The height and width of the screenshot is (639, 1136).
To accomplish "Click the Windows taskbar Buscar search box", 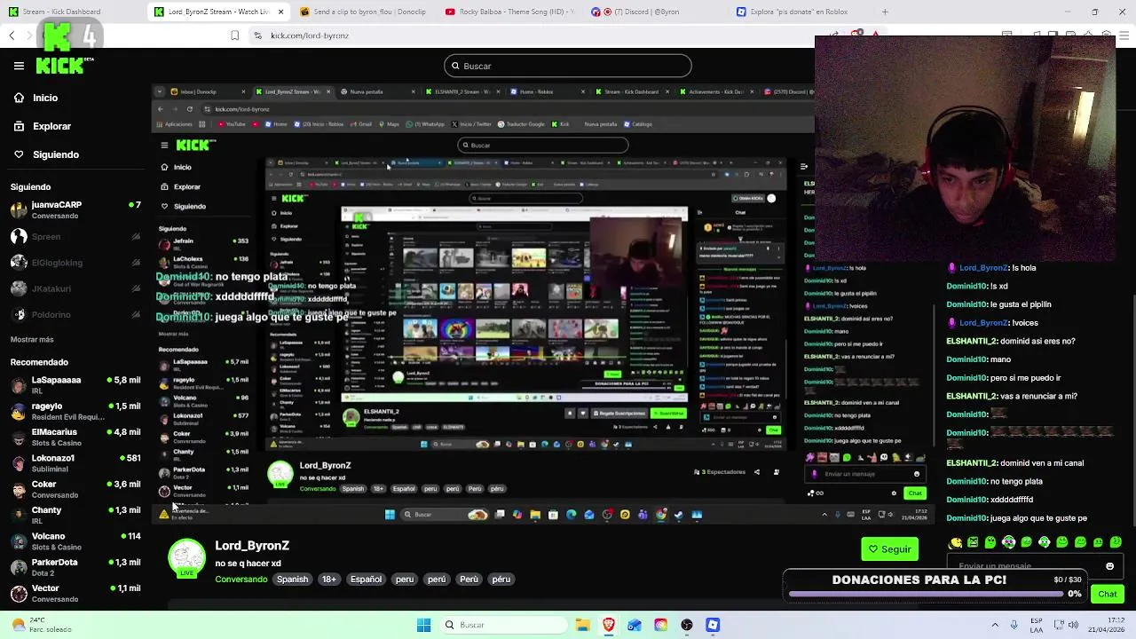I will coord(502,625).
